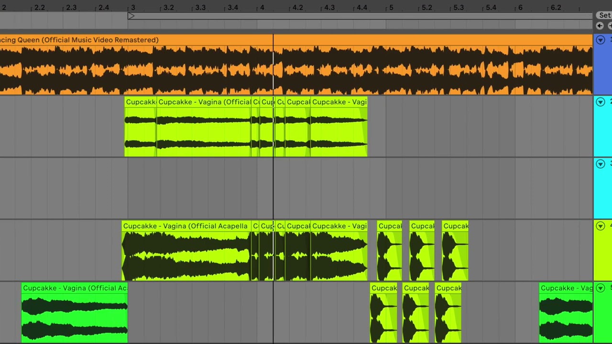Select the narrow 'C' clip on track 2
This screenshot has height=344, width=612.
pos(255,126)
